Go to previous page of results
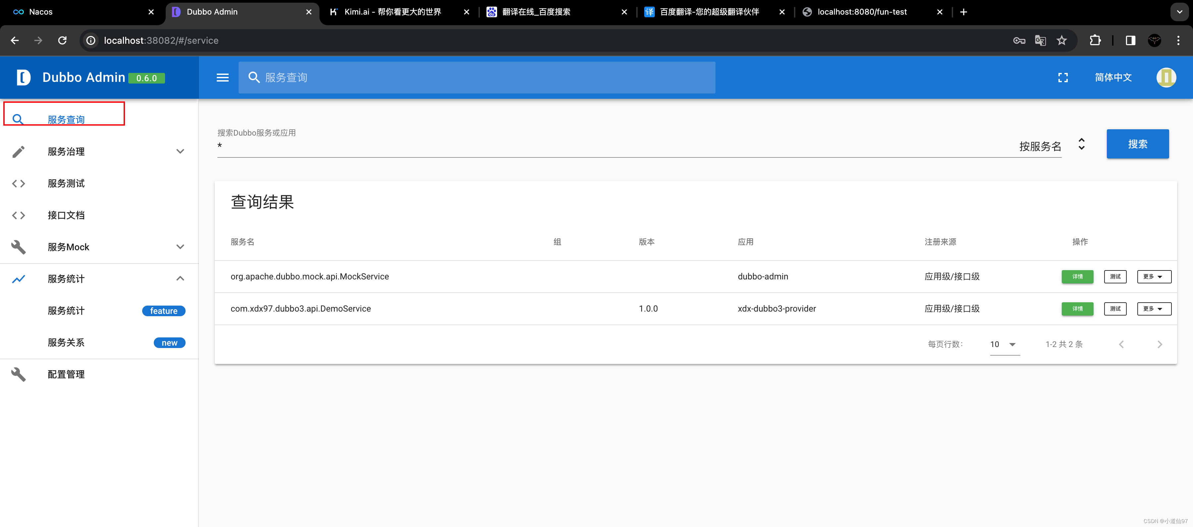Viewport: 1193px width, 527px height. (x=1121, y=344)
